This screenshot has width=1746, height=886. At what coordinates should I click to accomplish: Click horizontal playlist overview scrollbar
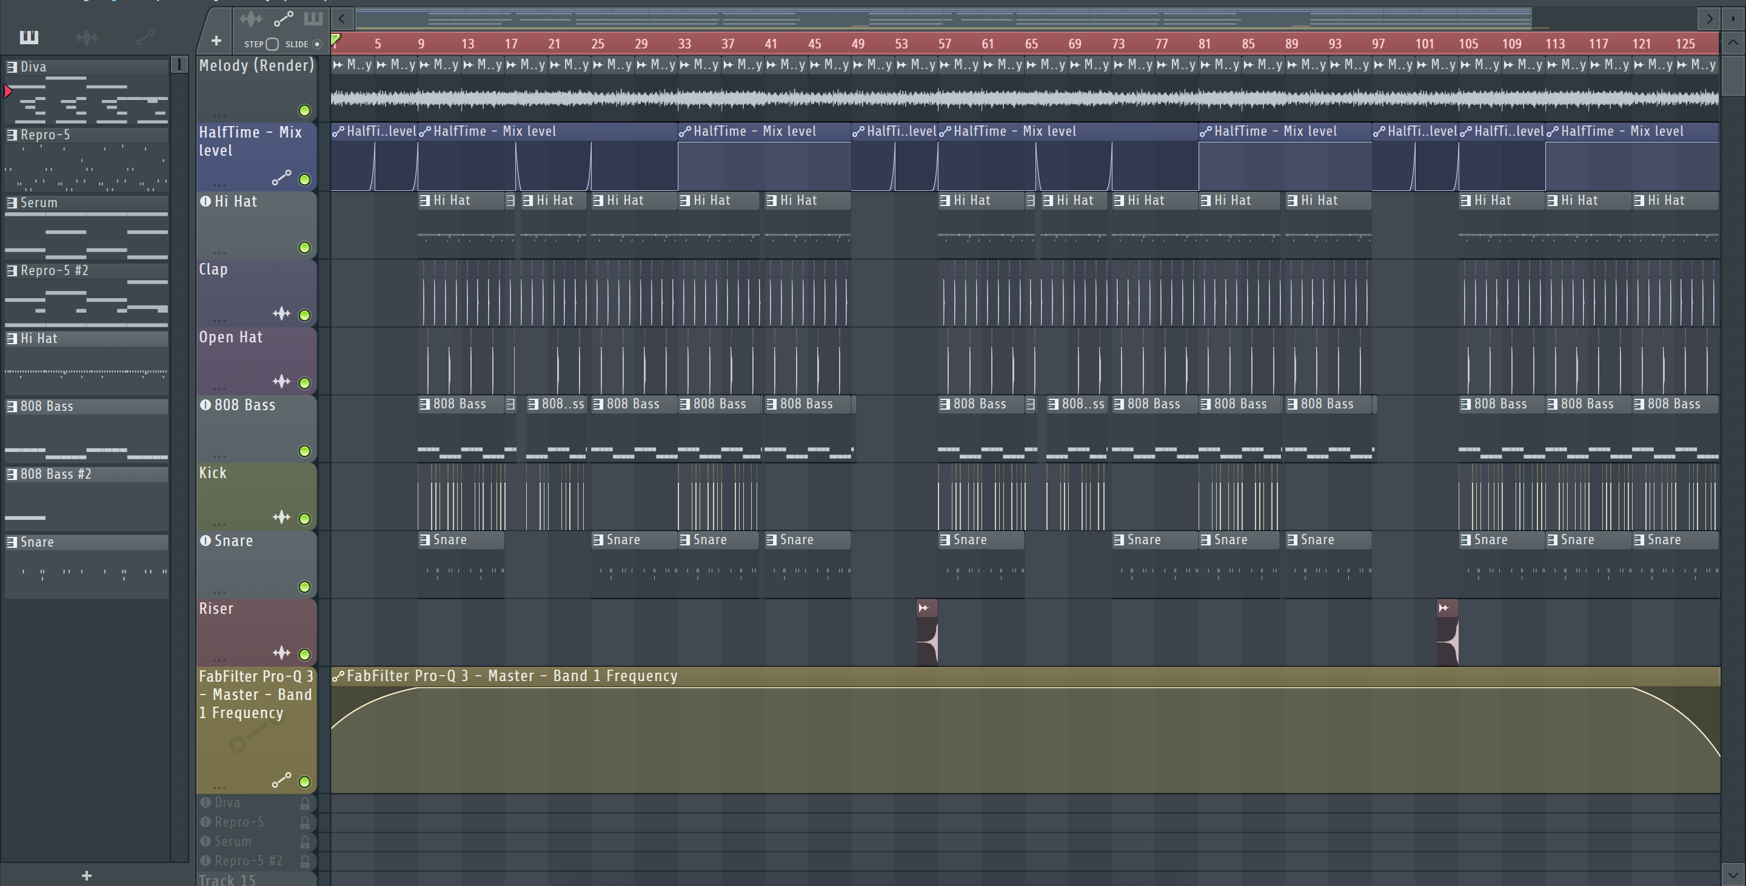[943, 18]
